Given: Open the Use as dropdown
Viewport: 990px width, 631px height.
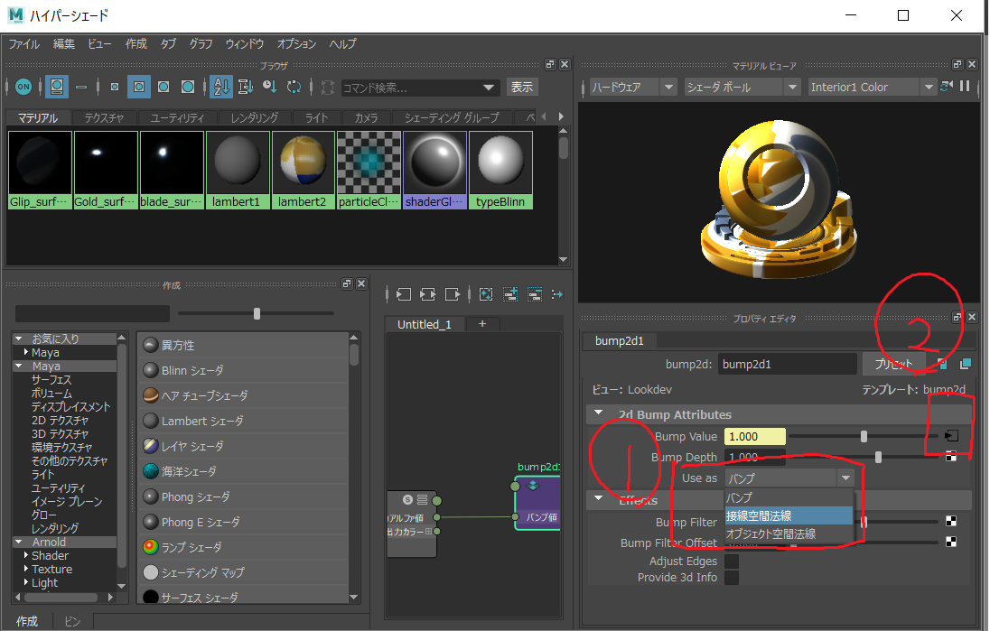Looking at the screenshot, I should coord(789,478).
